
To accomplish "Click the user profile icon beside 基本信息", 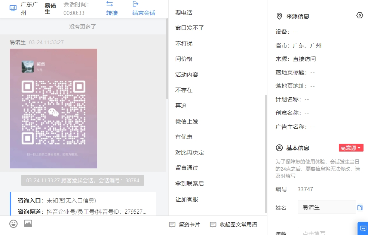I will point(279,148).
